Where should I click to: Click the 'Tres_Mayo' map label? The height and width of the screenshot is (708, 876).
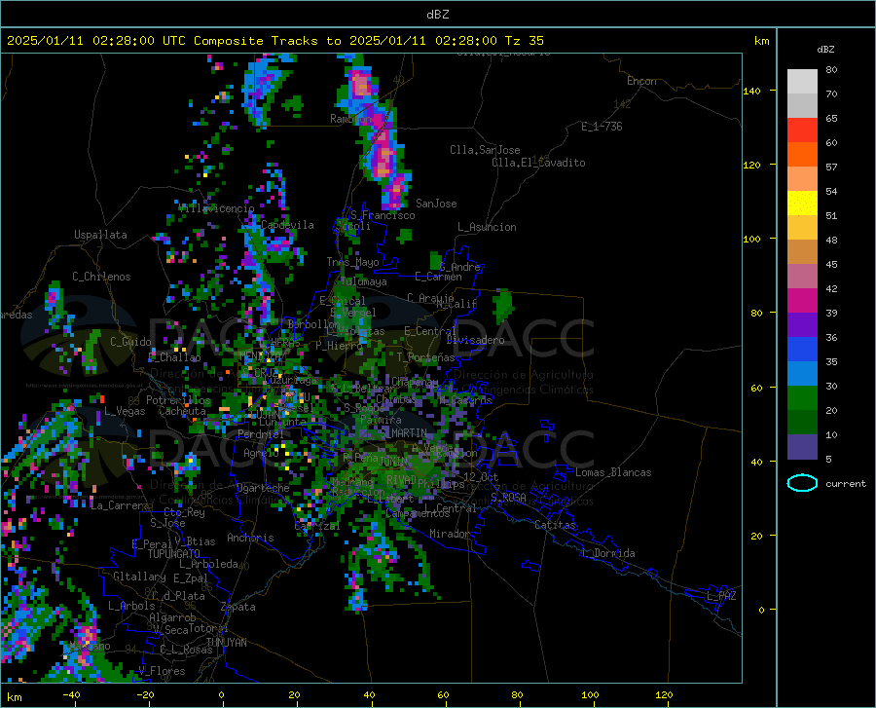(352, 262)
